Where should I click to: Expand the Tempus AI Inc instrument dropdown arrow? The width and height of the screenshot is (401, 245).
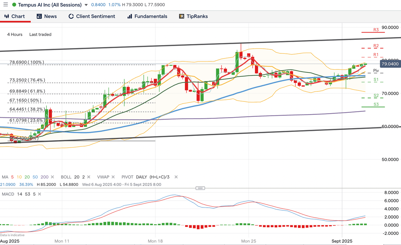coord(86,5)
